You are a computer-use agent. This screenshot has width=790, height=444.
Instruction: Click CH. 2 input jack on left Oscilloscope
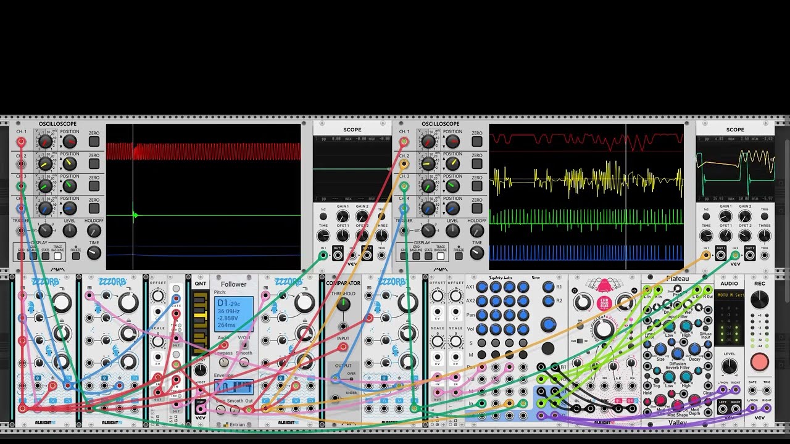(x=21, y=164)
